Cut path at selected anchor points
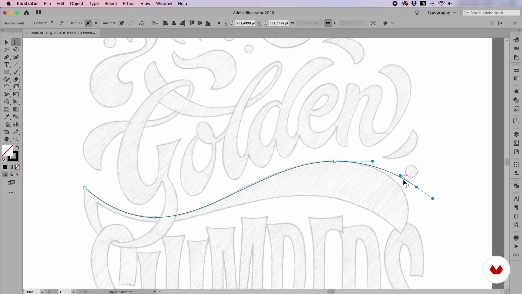Image resolution: width=522 pixels, height=294 pixels. click(141, 23)
